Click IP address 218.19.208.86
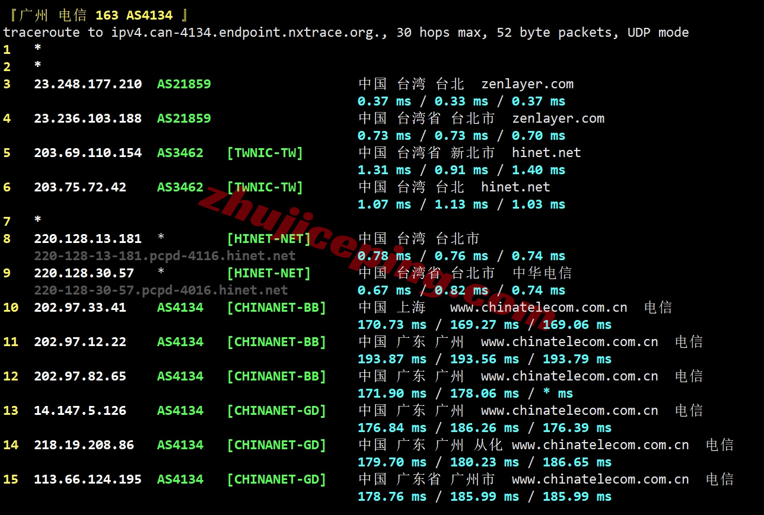 click(x=84, y=445)
